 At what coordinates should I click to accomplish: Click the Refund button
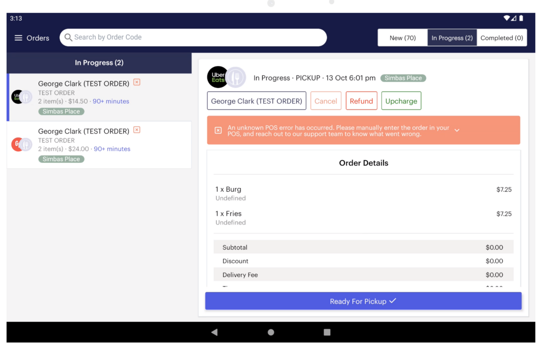point(361,101)
